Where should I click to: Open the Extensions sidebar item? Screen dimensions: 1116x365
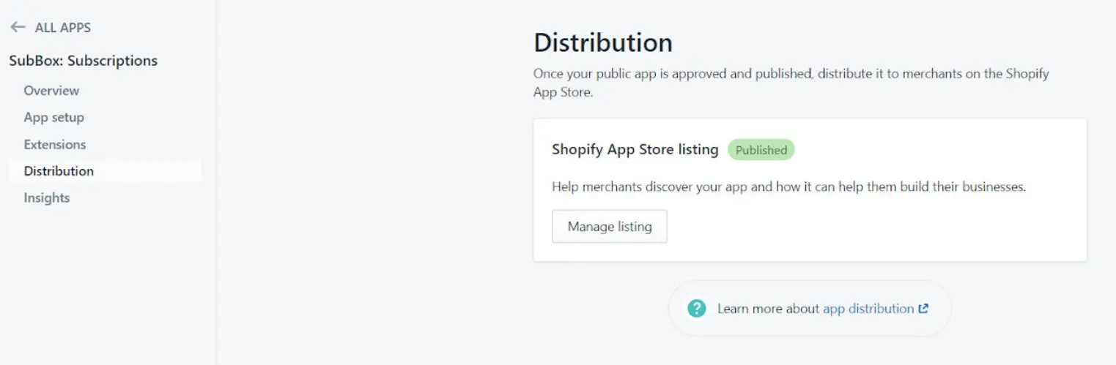tap(55, 144)
